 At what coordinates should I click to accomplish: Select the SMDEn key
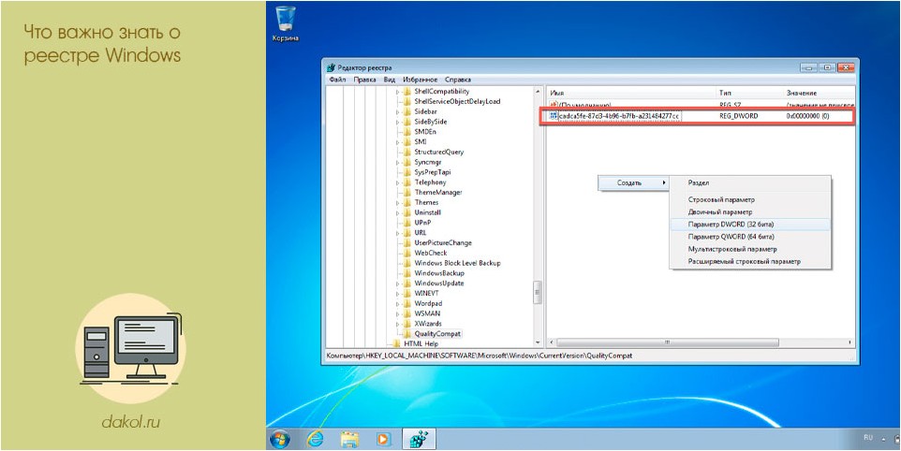coord(424,132)
